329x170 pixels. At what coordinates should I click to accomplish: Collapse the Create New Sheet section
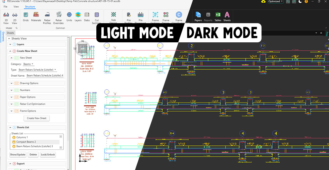coord(37,51)
